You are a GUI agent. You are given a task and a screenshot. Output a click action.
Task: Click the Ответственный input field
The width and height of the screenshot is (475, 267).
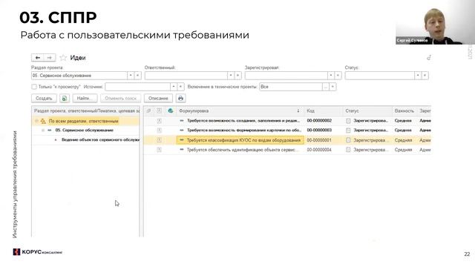click(x=186, y=76)
